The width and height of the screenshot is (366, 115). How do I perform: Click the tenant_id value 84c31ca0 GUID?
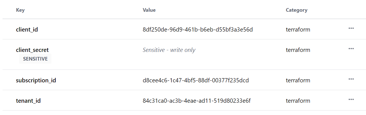pyautogui.click(x=197, y=101)
